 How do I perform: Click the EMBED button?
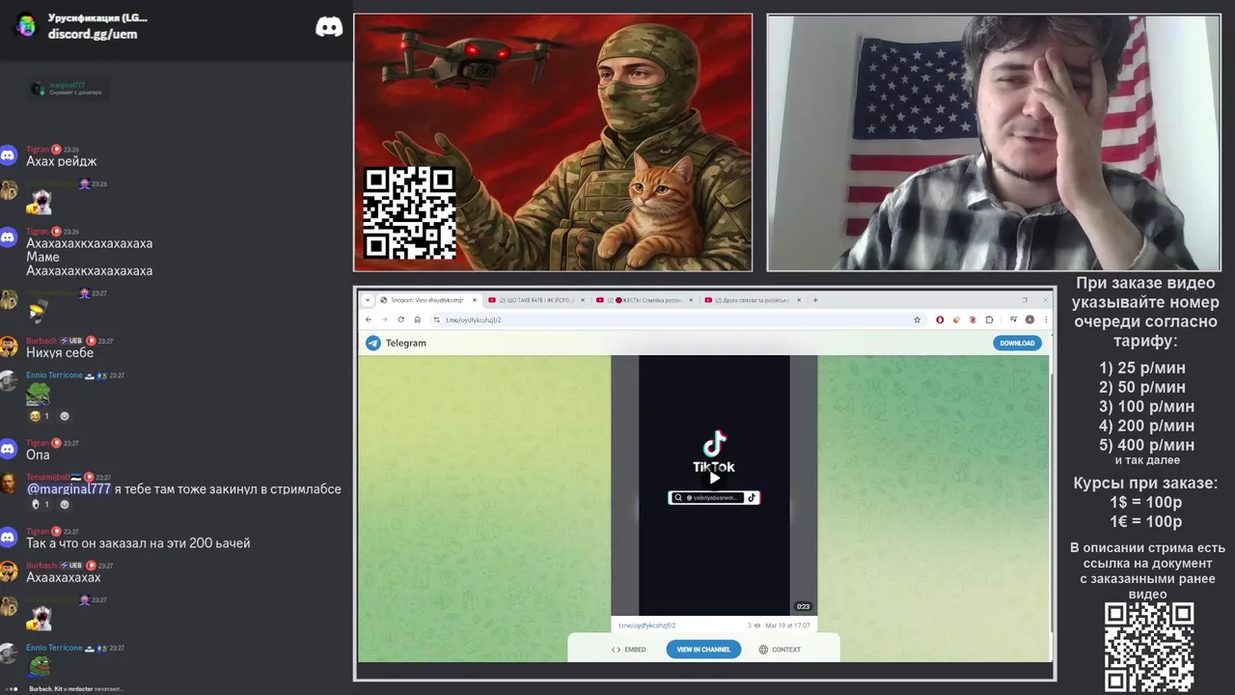pos(628,650)
